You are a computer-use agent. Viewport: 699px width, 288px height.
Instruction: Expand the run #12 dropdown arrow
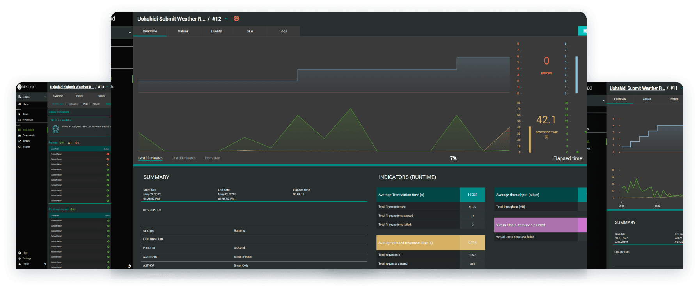pyautogui.click(x=226, y=19)
